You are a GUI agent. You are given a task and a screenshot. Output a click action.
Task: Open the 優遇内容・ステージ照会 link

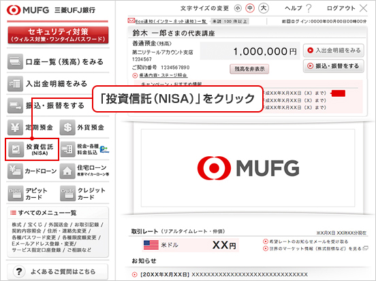click(x=163, y=76)
